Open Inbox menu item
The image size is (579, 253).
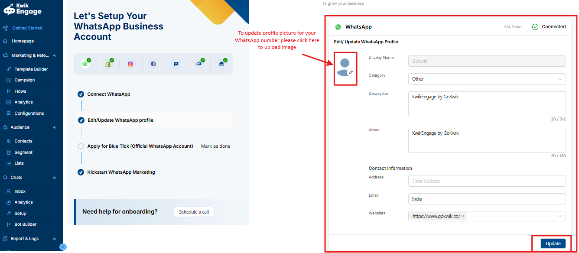point(20,191)
